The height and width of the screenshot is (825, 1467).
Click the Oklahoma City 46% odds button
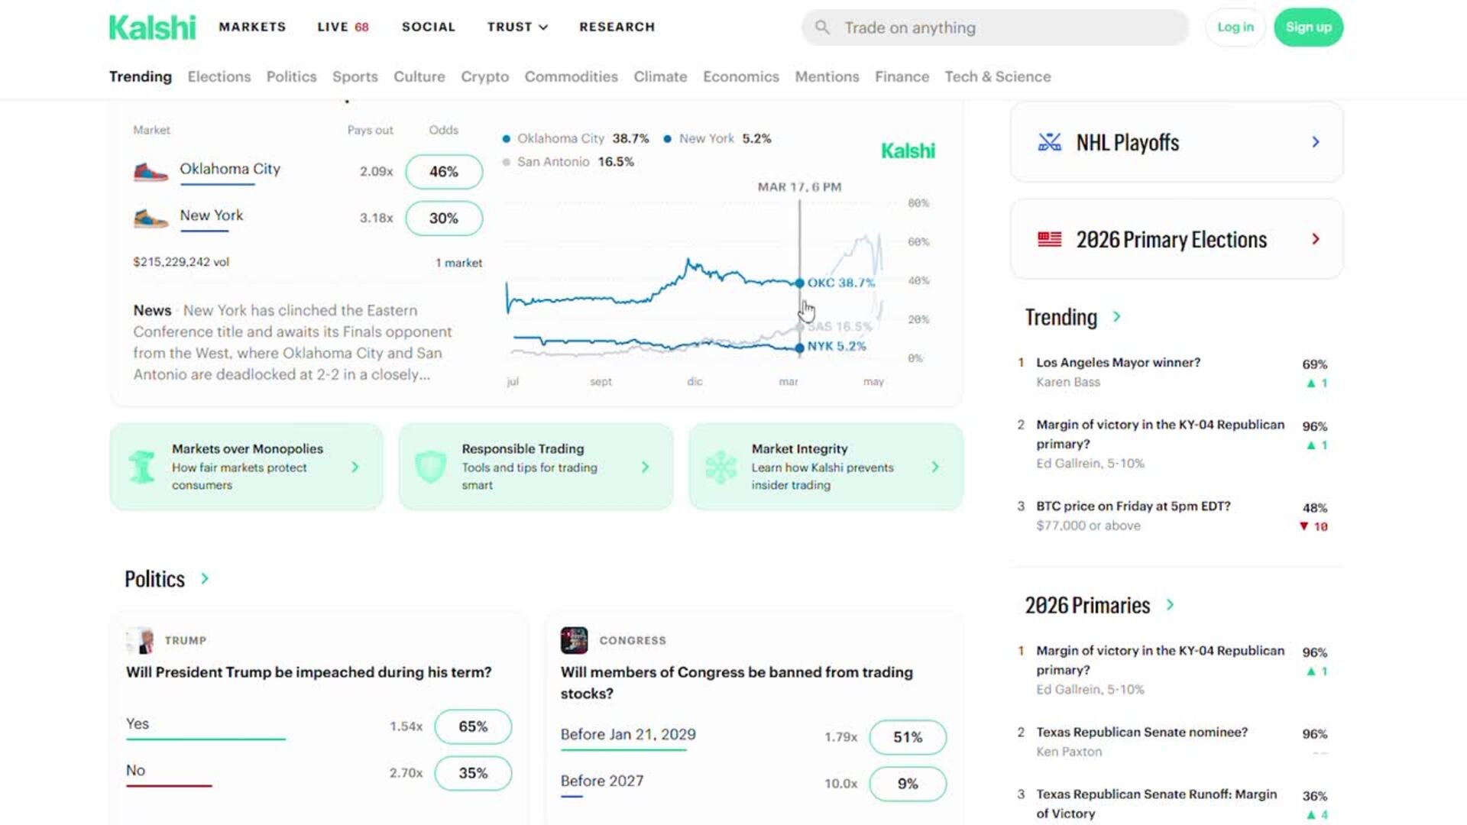(x=444, y=172)
